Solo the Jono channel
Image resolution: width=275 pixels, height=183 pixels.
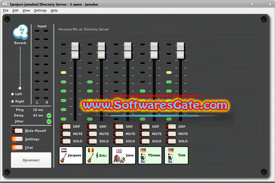point(118,141)
